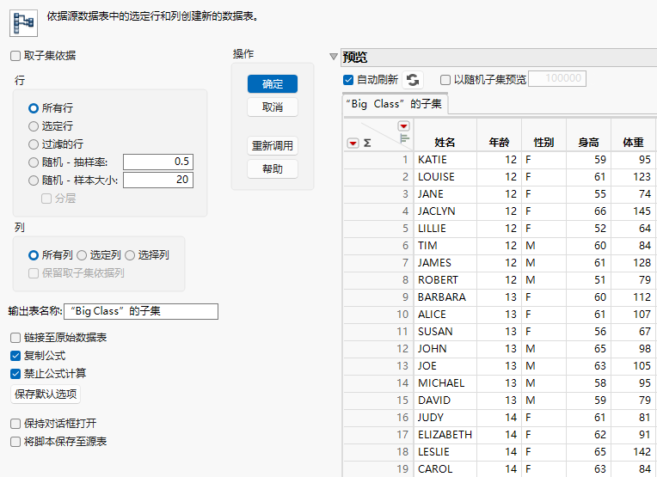Select the 选择列 radio button
The width and height of the screenshot is (657, 477).
(130, 255)
